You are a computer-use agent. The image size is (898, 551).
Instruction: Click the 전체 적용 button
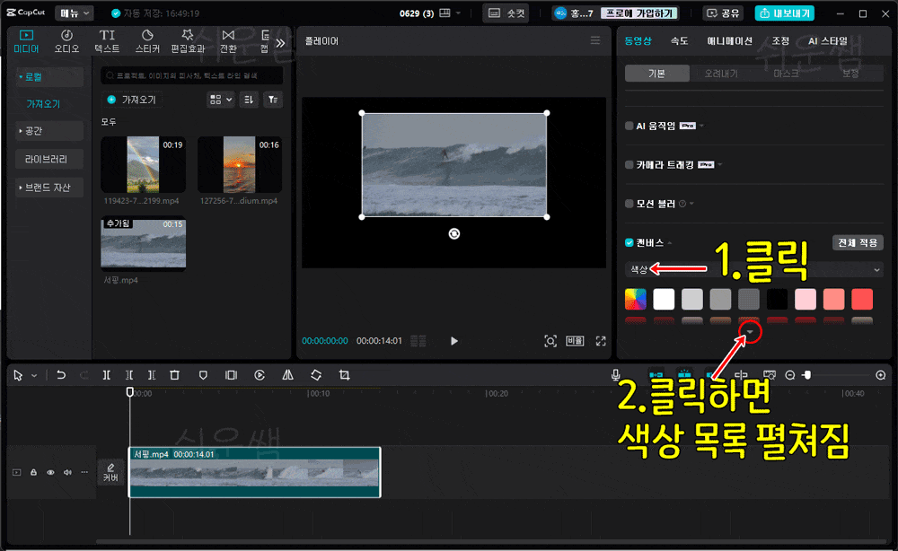point(858,242)
